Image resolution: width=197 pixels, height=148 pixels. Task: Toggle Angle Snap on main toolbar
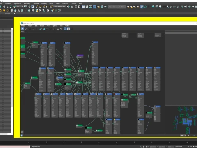(40, 7)
